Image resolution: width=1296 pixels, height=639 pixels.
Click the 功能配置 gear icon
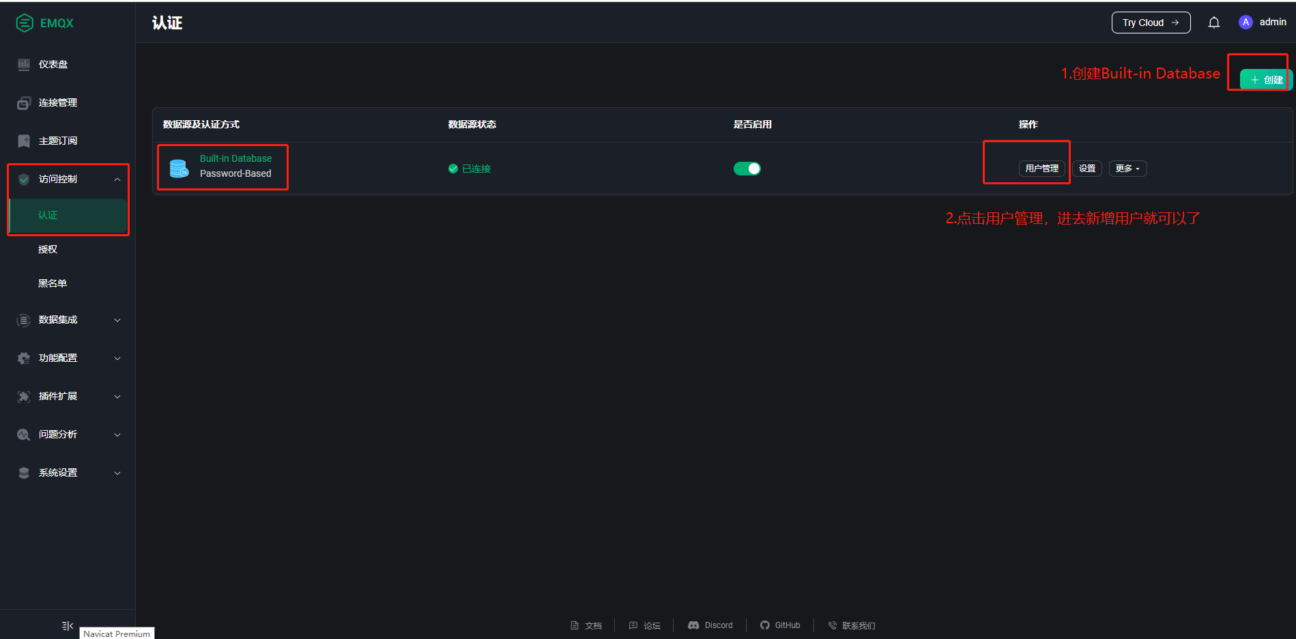24,358
